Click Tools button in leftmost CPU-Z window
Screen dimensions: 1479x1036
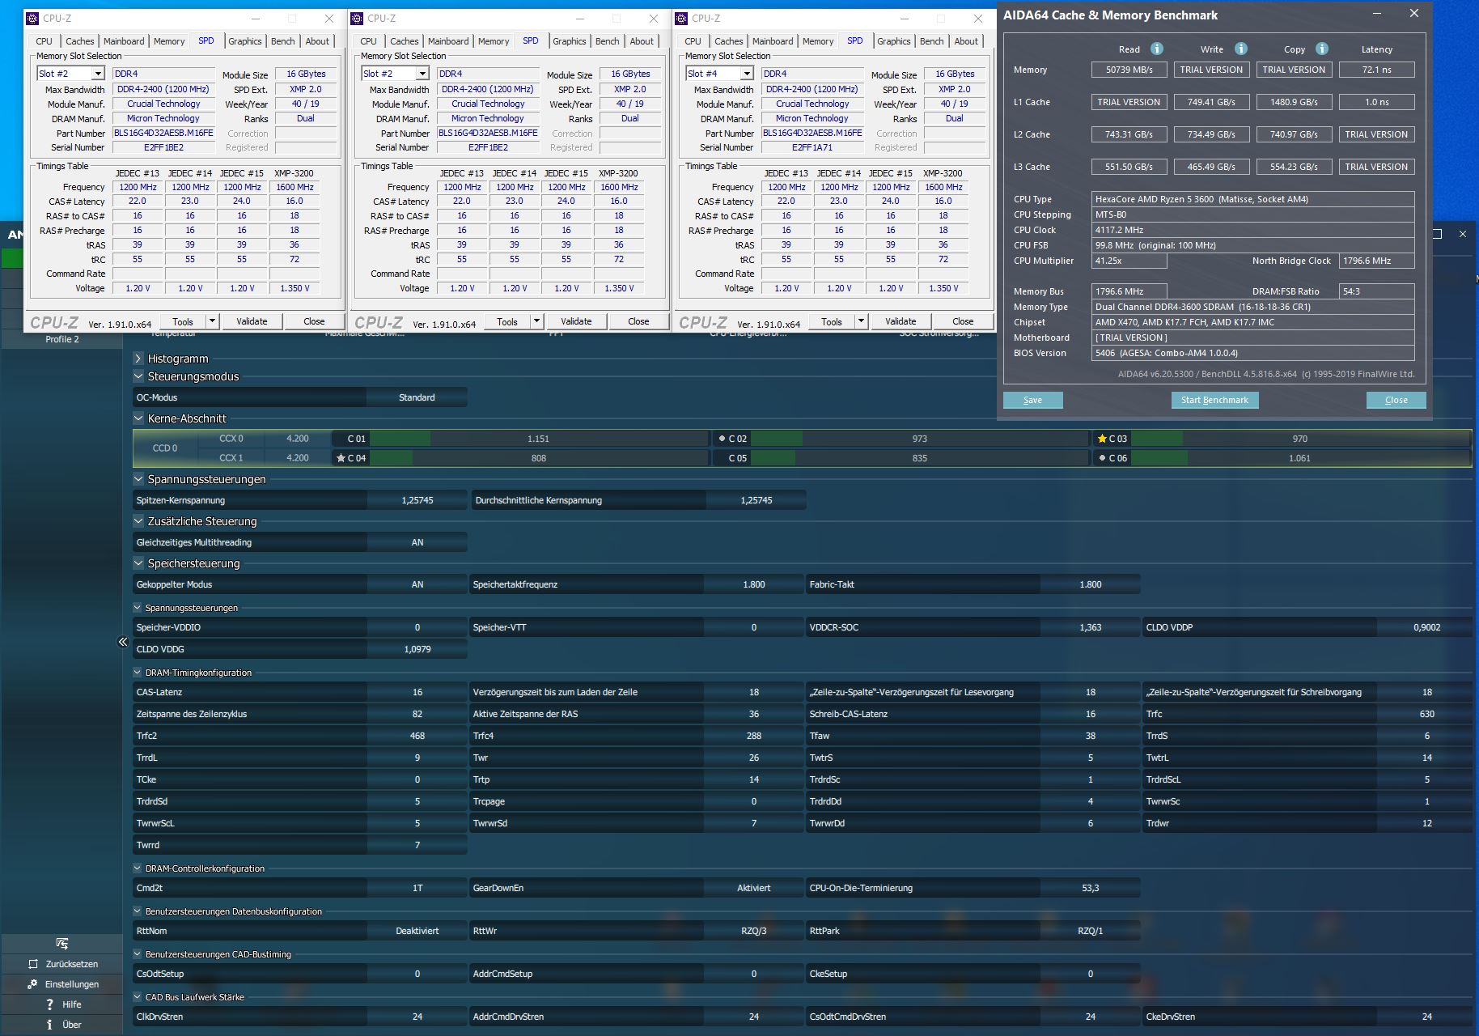(183, 321)
